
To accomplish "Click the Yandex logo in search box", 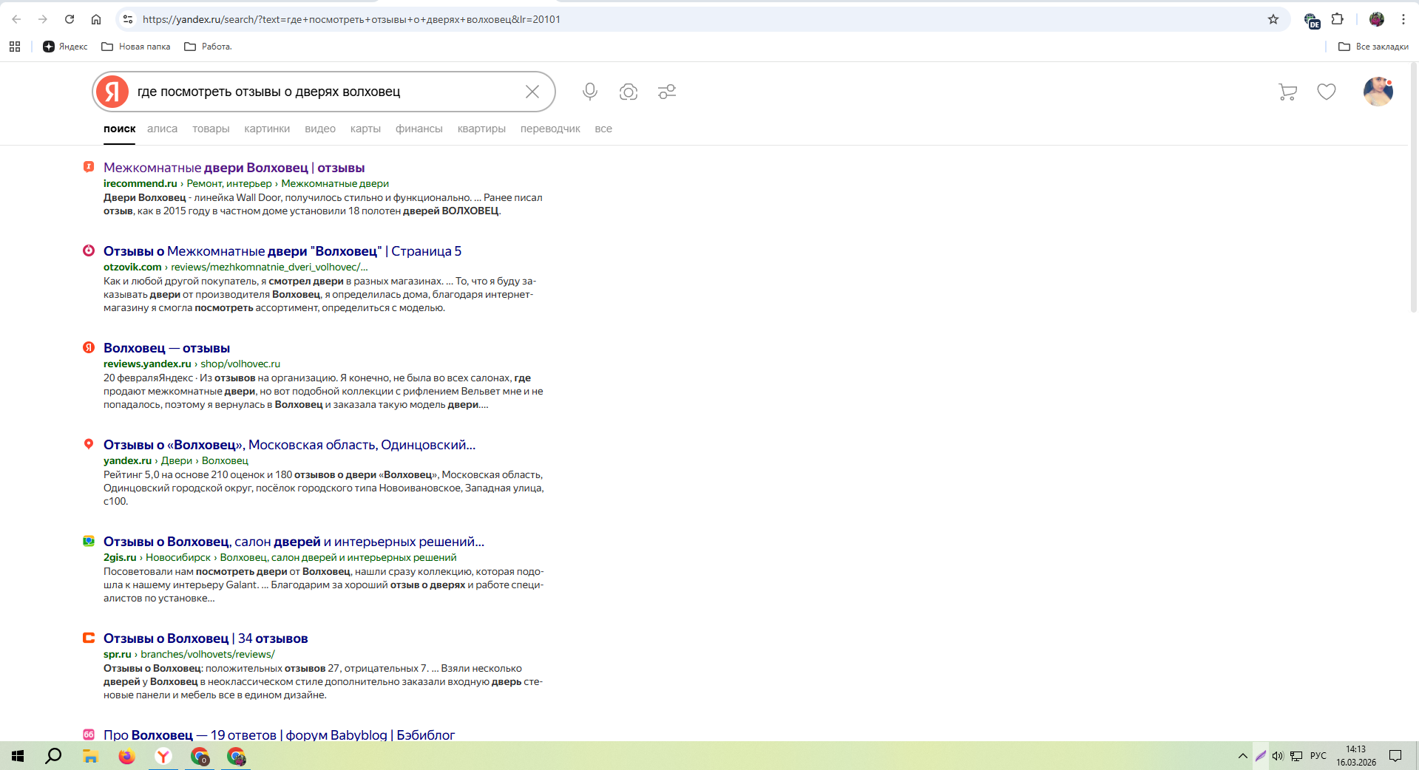I will (x=112, y=92).
